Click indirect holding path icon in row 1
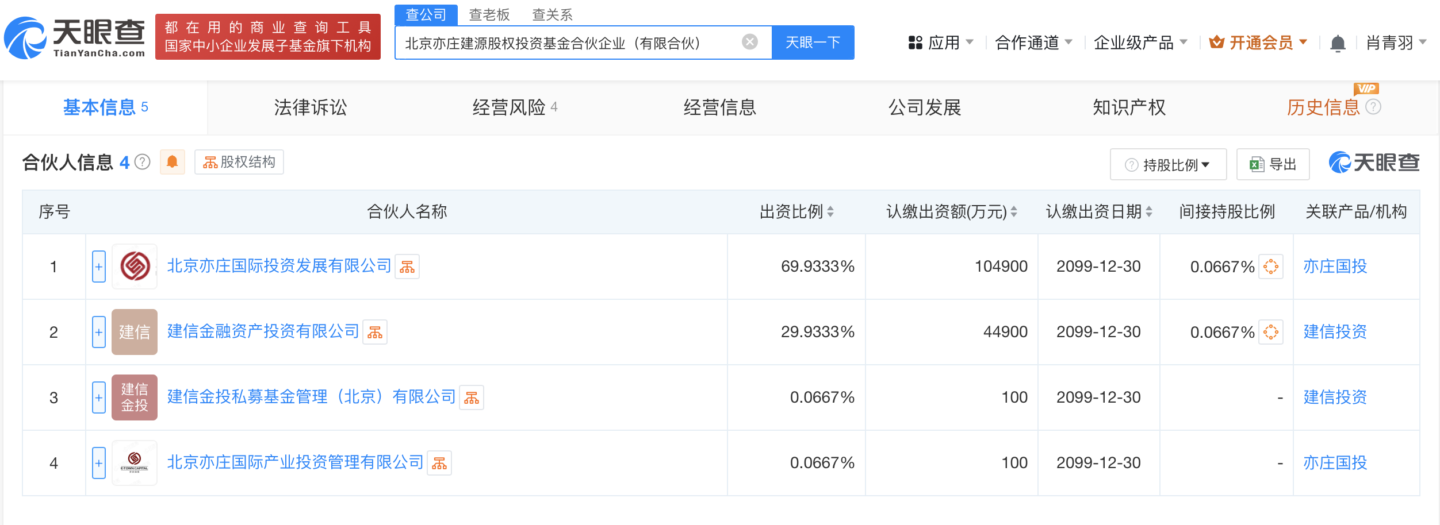1440x525 pixels. [1270, 267]
